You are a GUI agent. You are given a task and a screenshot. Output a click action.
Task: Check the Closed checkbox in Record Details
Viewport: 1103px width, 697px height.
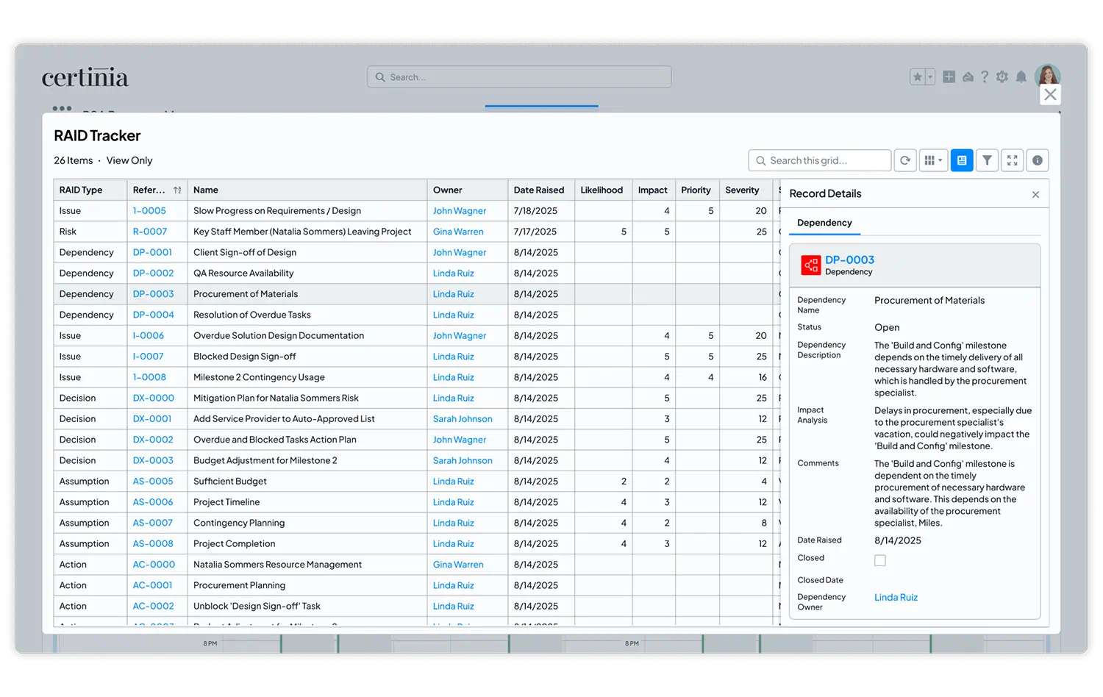tap(879, 560)
